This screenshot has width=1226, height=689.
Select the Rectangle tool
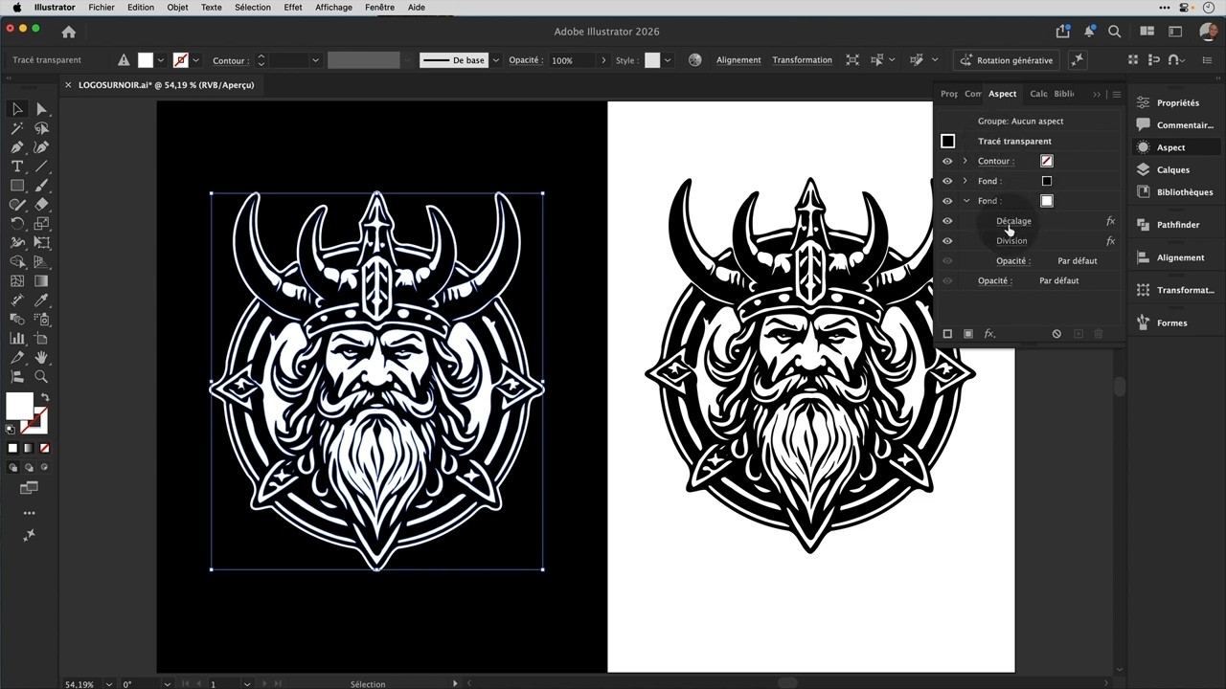point(17,186)
